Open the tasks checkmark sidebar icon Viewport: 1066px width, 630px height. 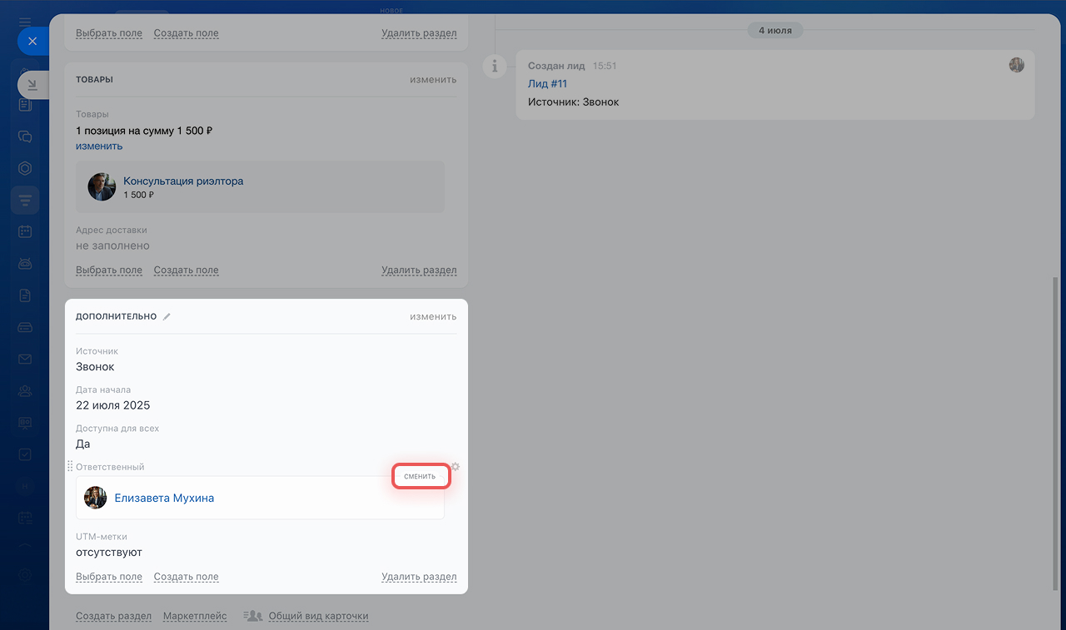pos(25,454)
